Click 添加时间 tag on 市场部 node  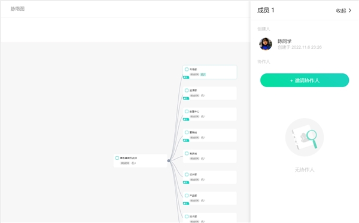194,75
